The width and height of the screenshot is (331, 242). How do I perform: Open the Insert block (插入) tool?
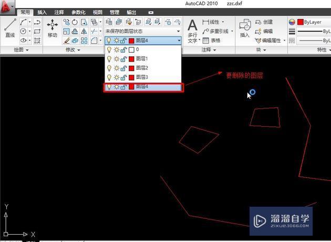coord(245,28)
